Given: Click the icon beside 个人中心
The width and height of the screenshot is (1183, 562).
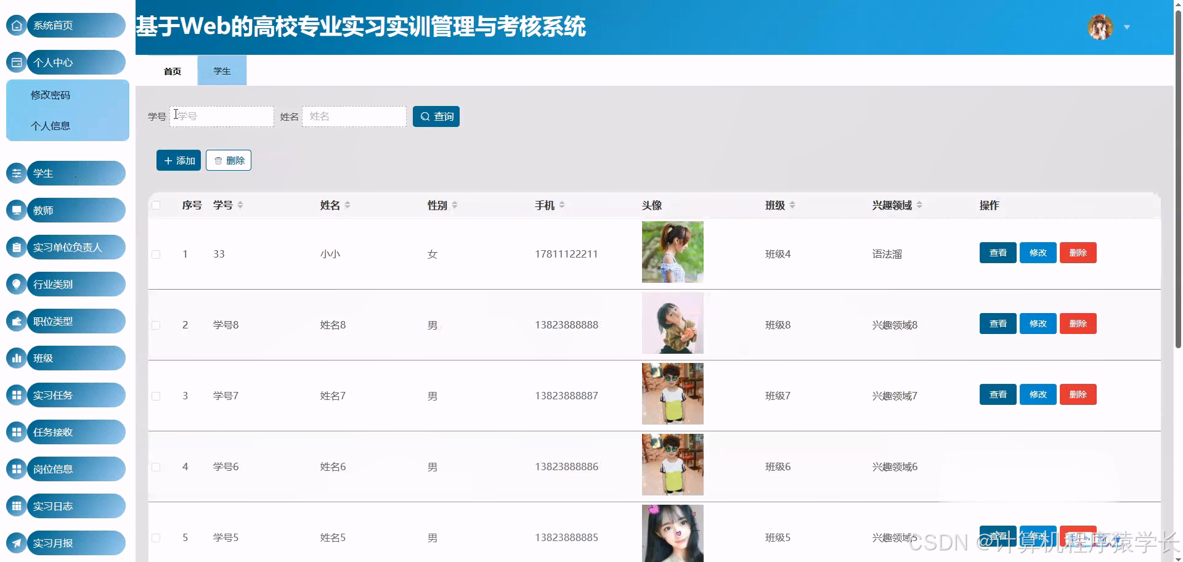Looking at the screenshot, I should 17,62.
